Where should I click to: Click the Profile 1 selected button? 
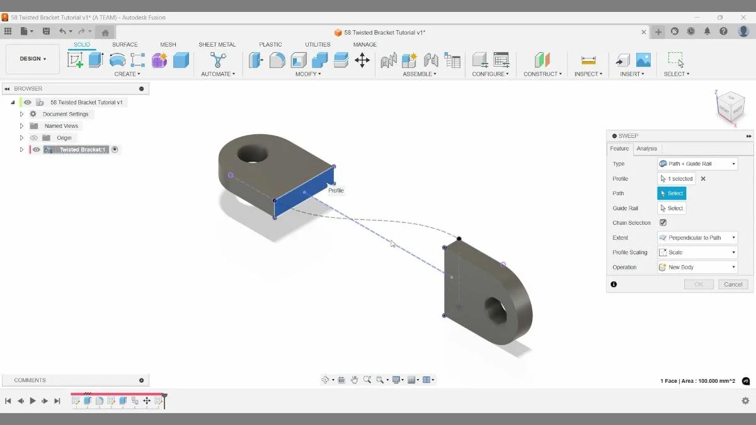point(676,179)
